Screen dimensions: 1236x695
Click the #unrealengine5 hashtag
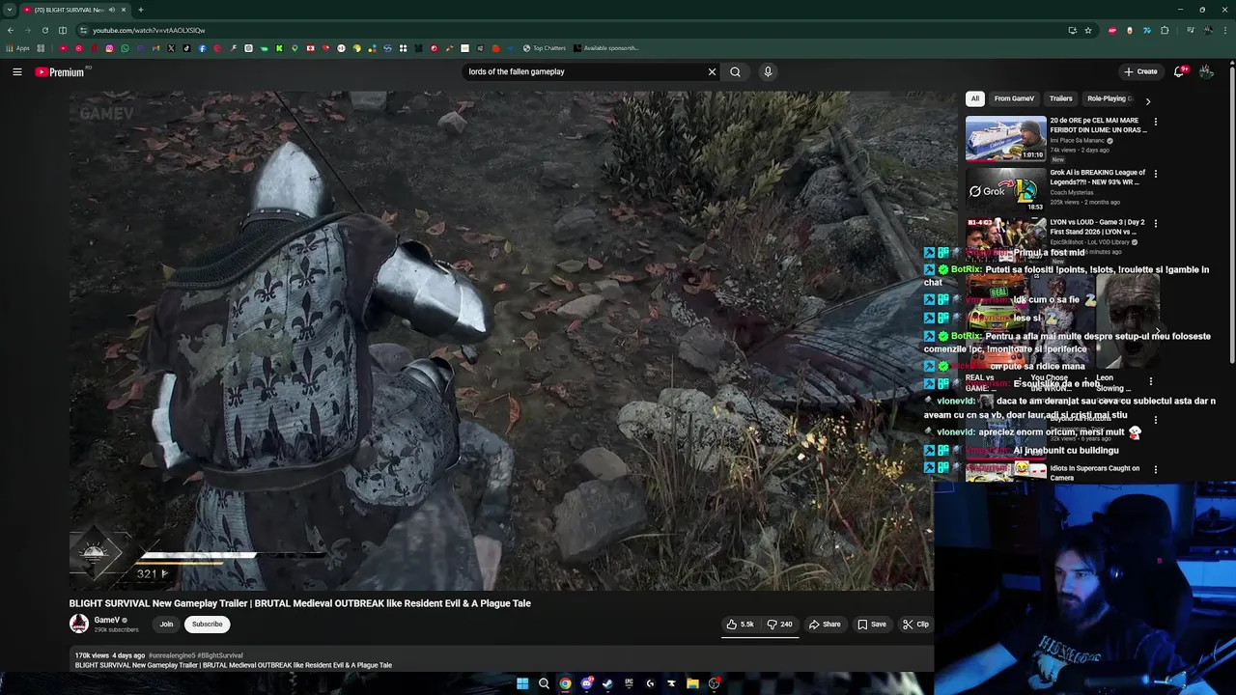(172, 655)
